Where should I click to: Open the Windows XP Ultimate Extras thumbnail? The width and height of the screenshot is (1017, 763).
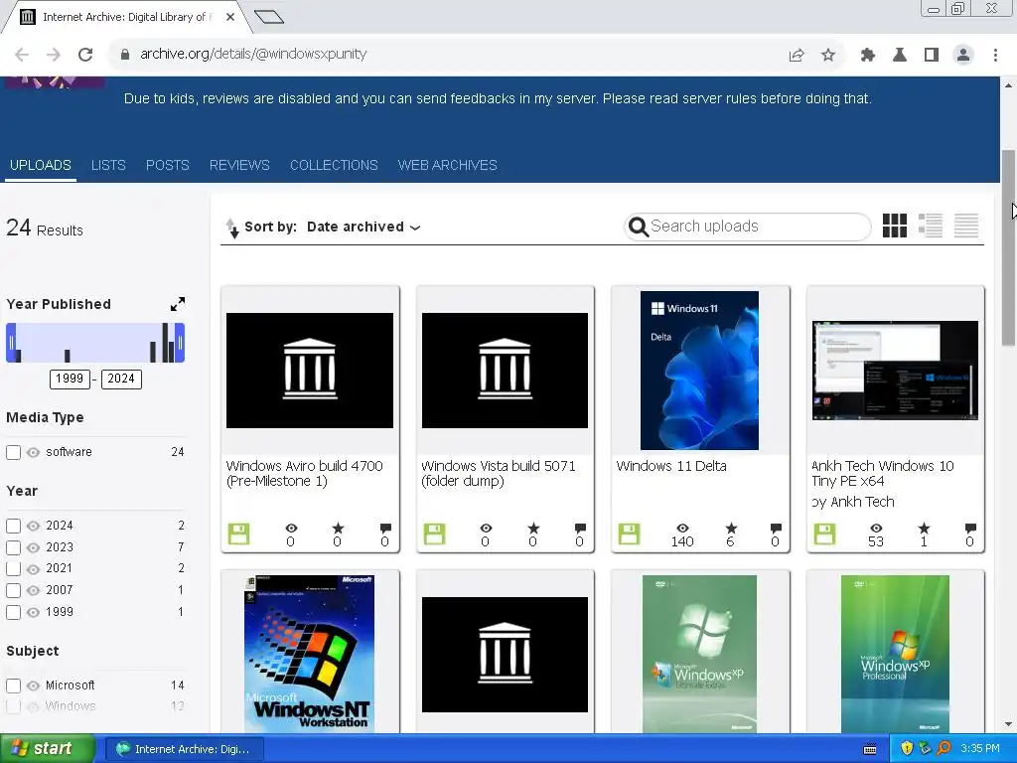click(699, 654)
